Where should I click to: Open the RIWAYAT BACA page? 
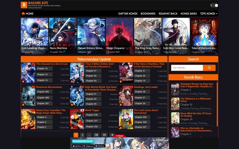click(x=168, y=14)
